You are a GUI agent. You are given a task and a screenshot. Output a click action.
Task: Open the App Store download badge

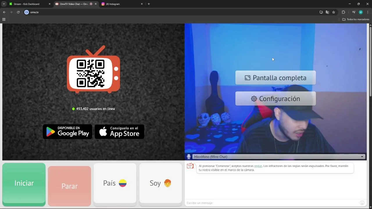click(119, 131)
